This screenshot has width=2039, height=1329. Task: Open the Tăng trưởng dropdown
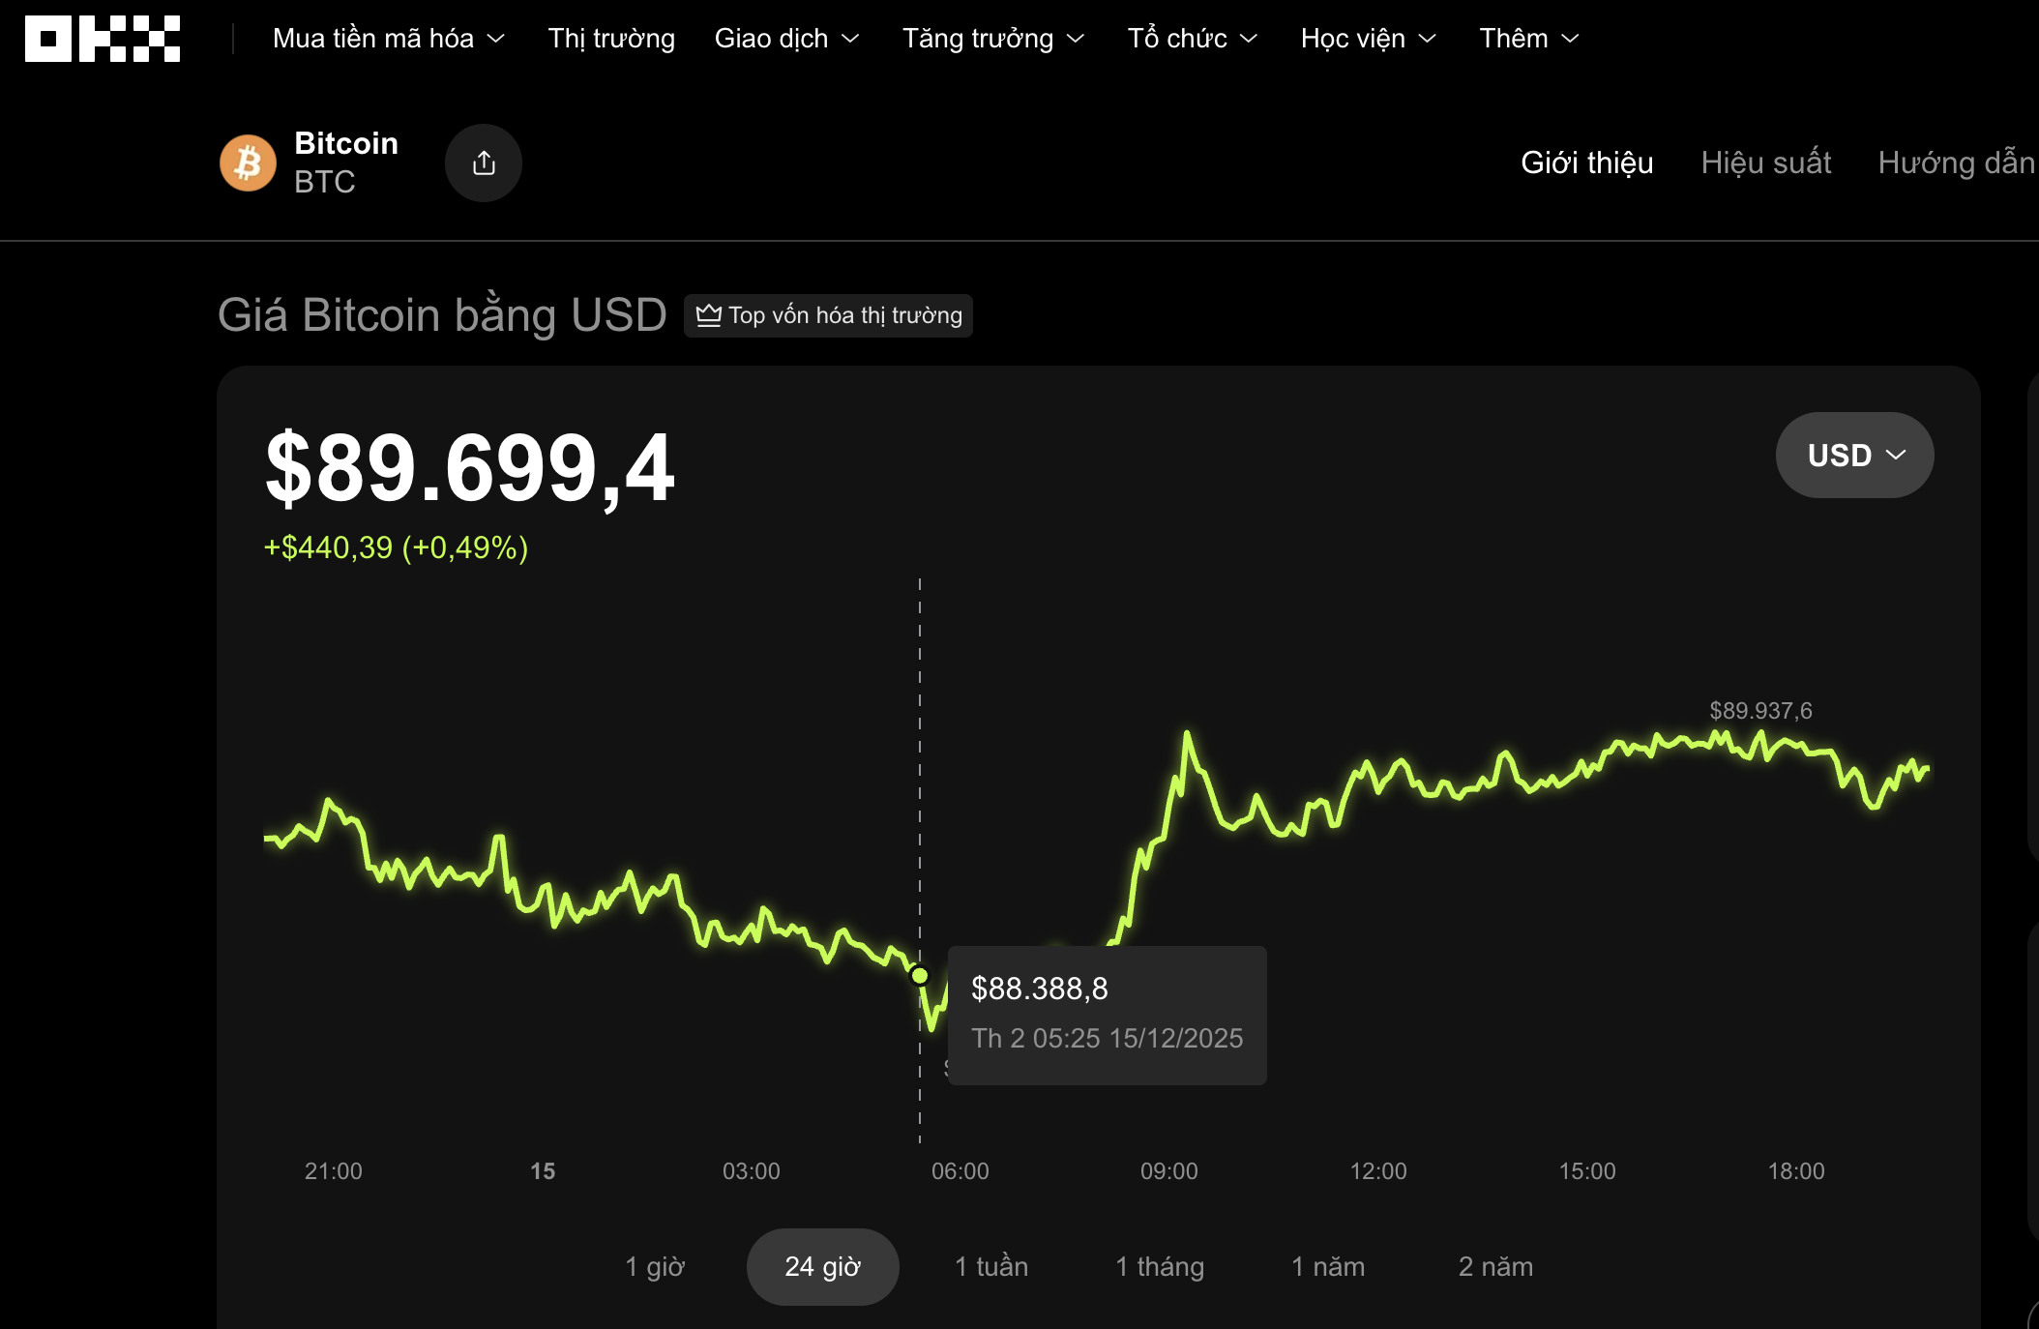point(991,39)
